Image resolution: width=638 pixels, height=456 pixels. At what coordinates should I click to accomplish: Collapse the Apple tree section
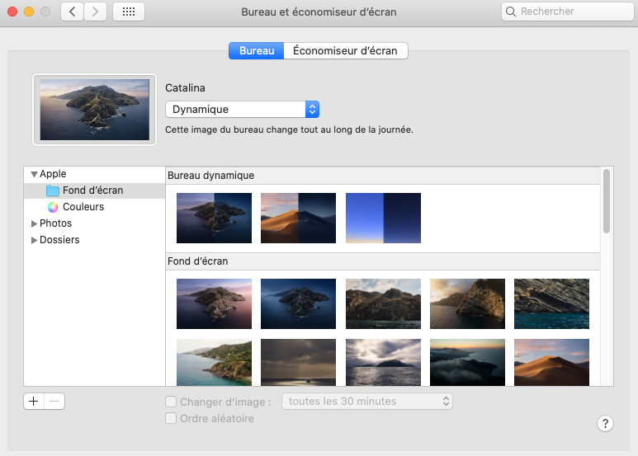34,174
